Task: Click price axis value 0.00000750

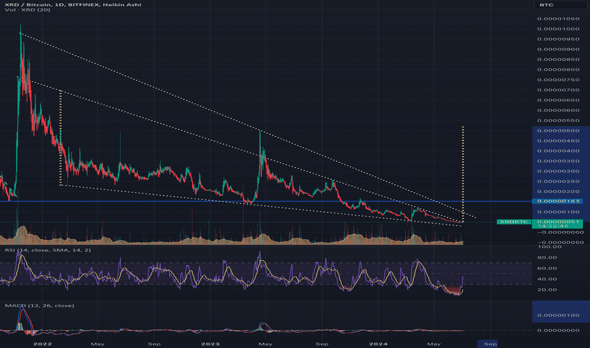Action: [558, 80]
